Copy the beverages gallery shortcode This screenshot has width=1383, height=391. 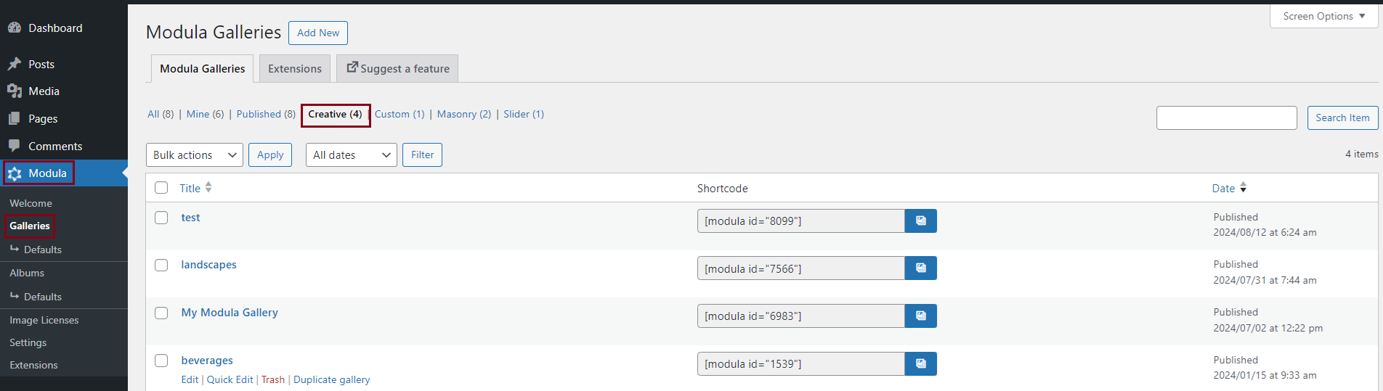click(x=920, y=364)
